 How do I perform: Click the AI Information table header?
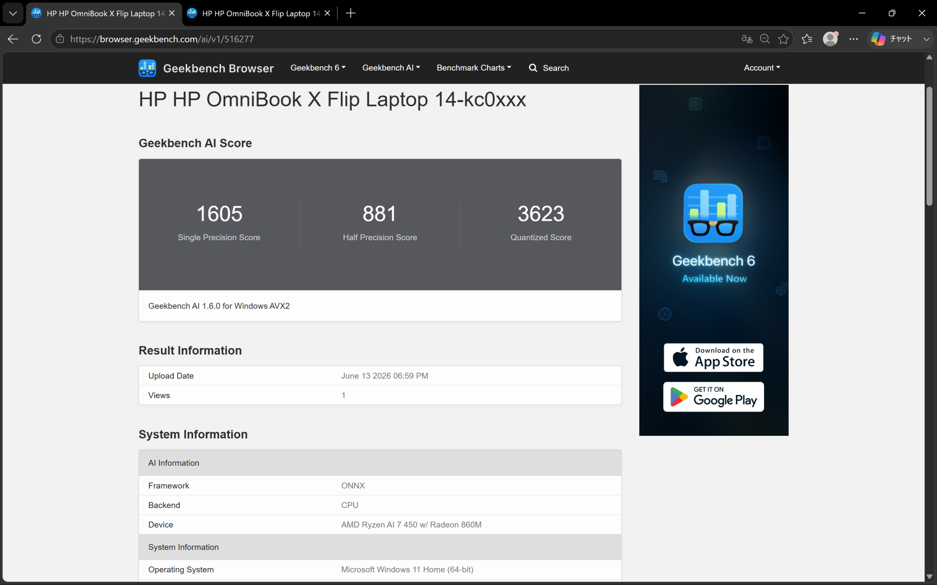click(380, 463)
